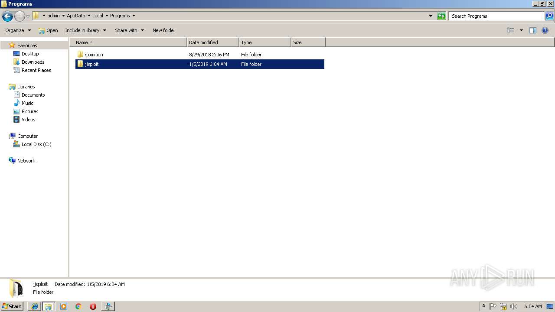
Task: Select the Common folder icon
Action: [80, 55]
